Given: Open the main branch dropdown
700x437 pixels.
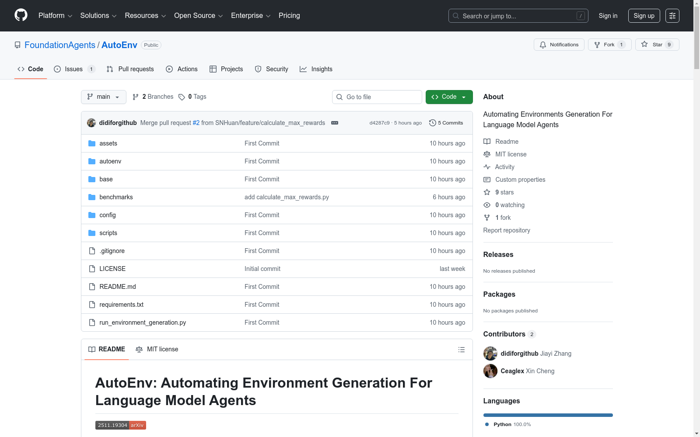Looking at the screenshot, I should (104, 97).
